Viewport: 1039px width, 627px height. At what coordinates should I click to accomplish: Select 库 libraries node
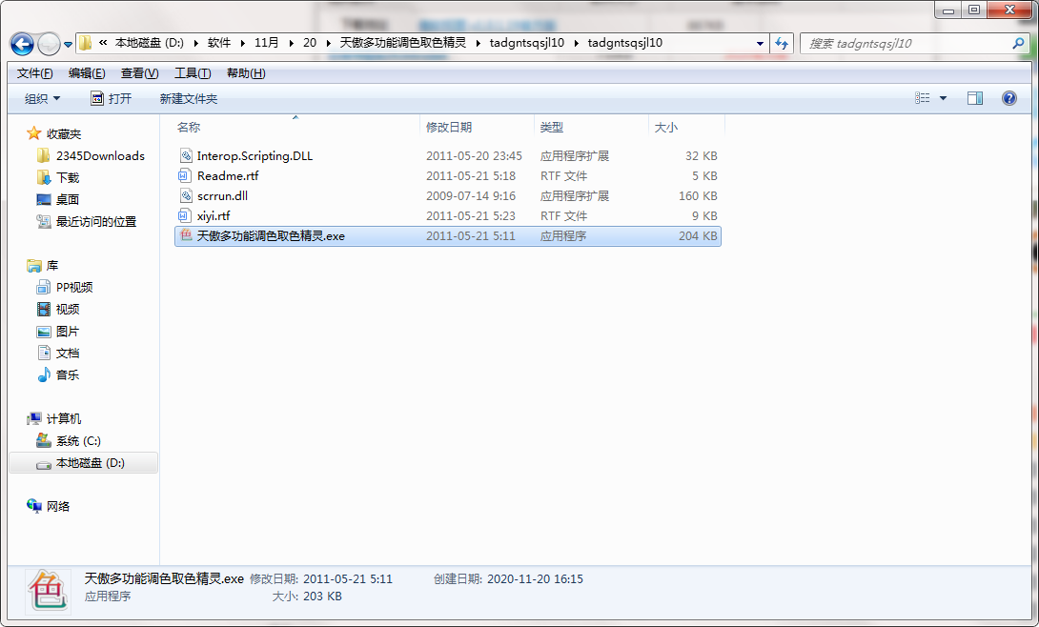coord(52,266)
